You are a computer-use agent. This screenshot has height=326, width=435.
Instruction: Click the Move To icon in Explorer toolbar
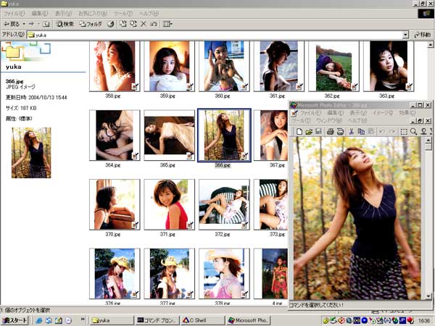(123, 24)
